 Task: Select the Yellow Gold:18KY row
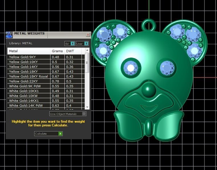pyautogui.click(x=46, y=71)
